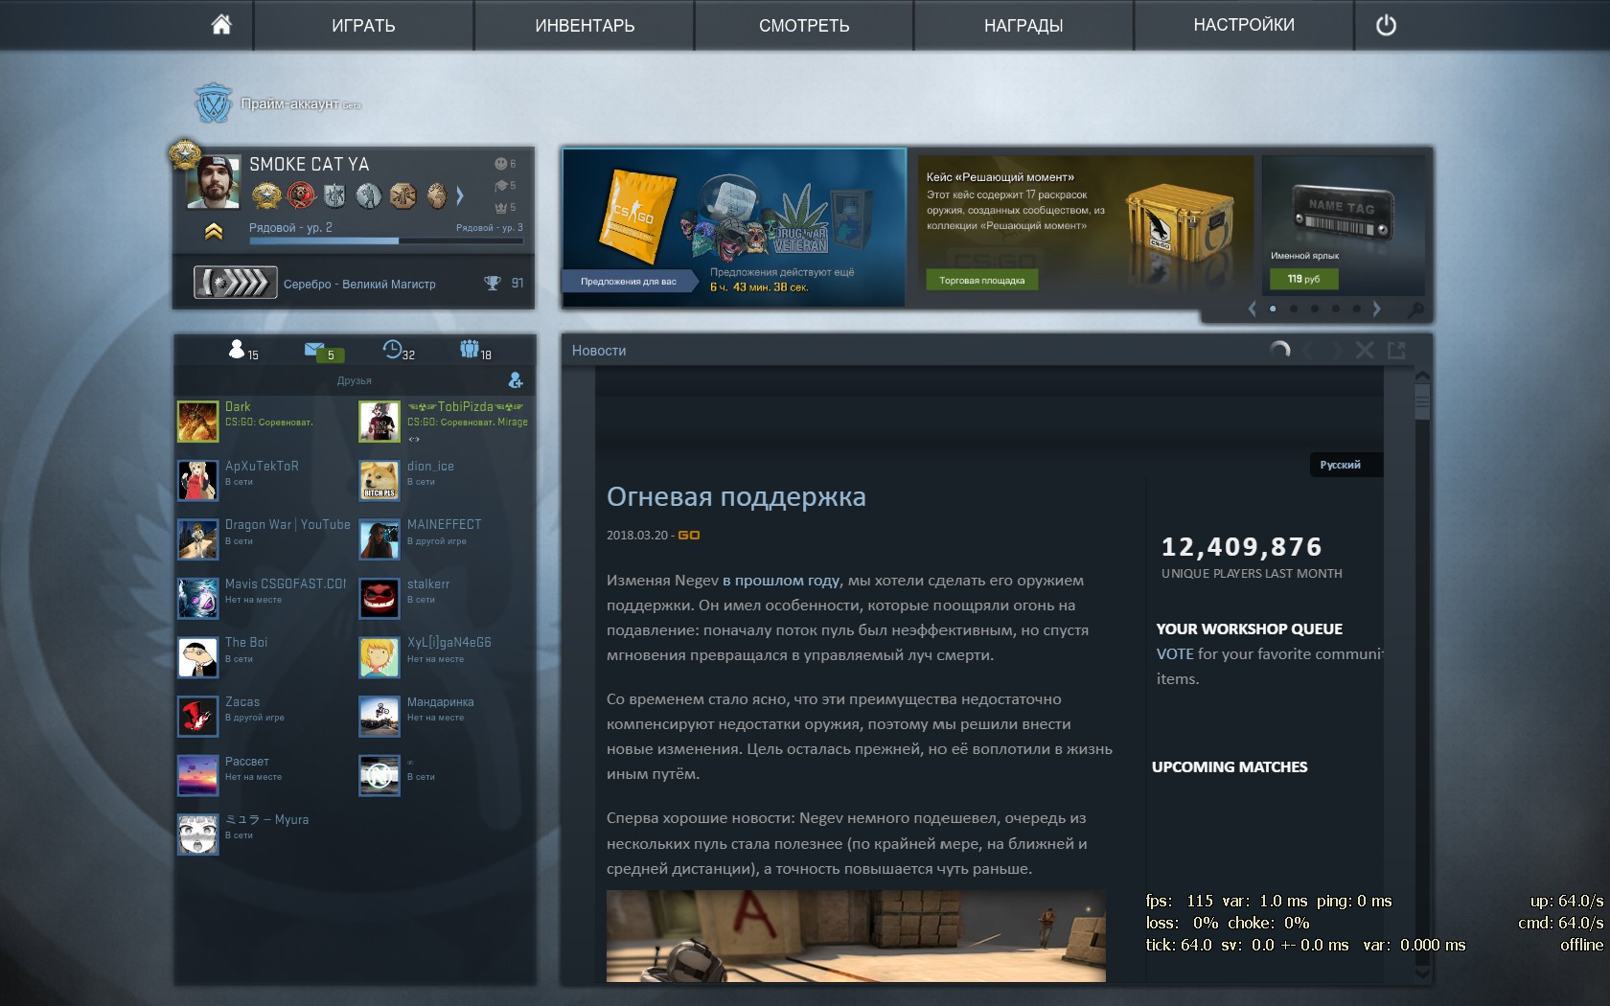Open the СМОТРЕТЬ menu
This screenshot has width=1610, height=1006.
point(804,25)
